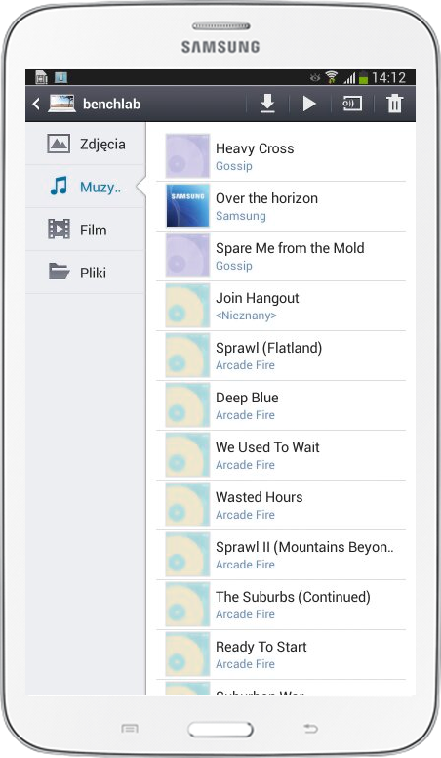
Task: Select the Deep Blue track title
Action: click(247, 398)
